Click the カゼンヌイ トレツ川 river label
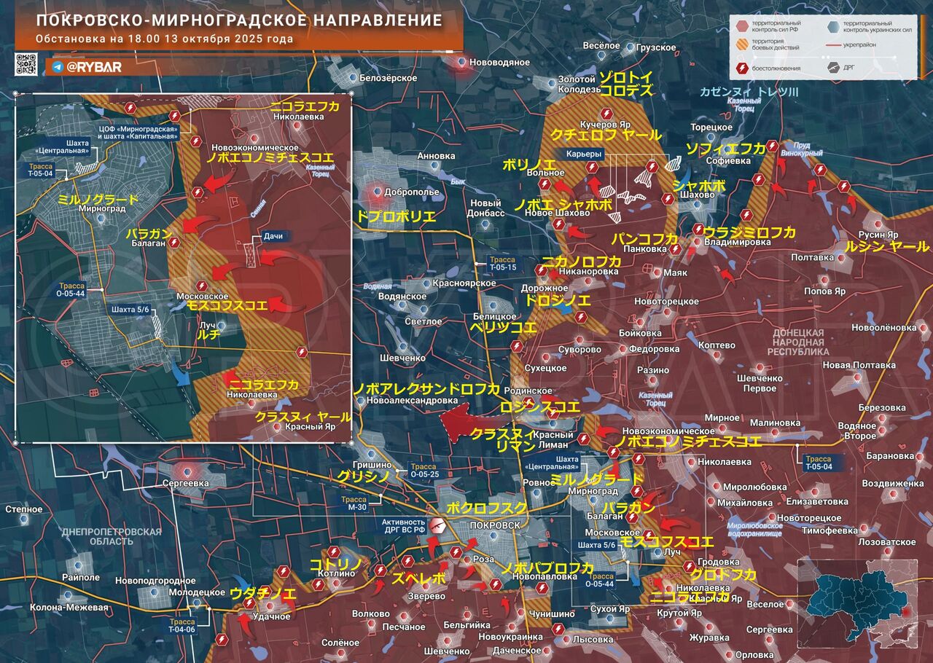933x663 pixels. click(x=749, y=92)
